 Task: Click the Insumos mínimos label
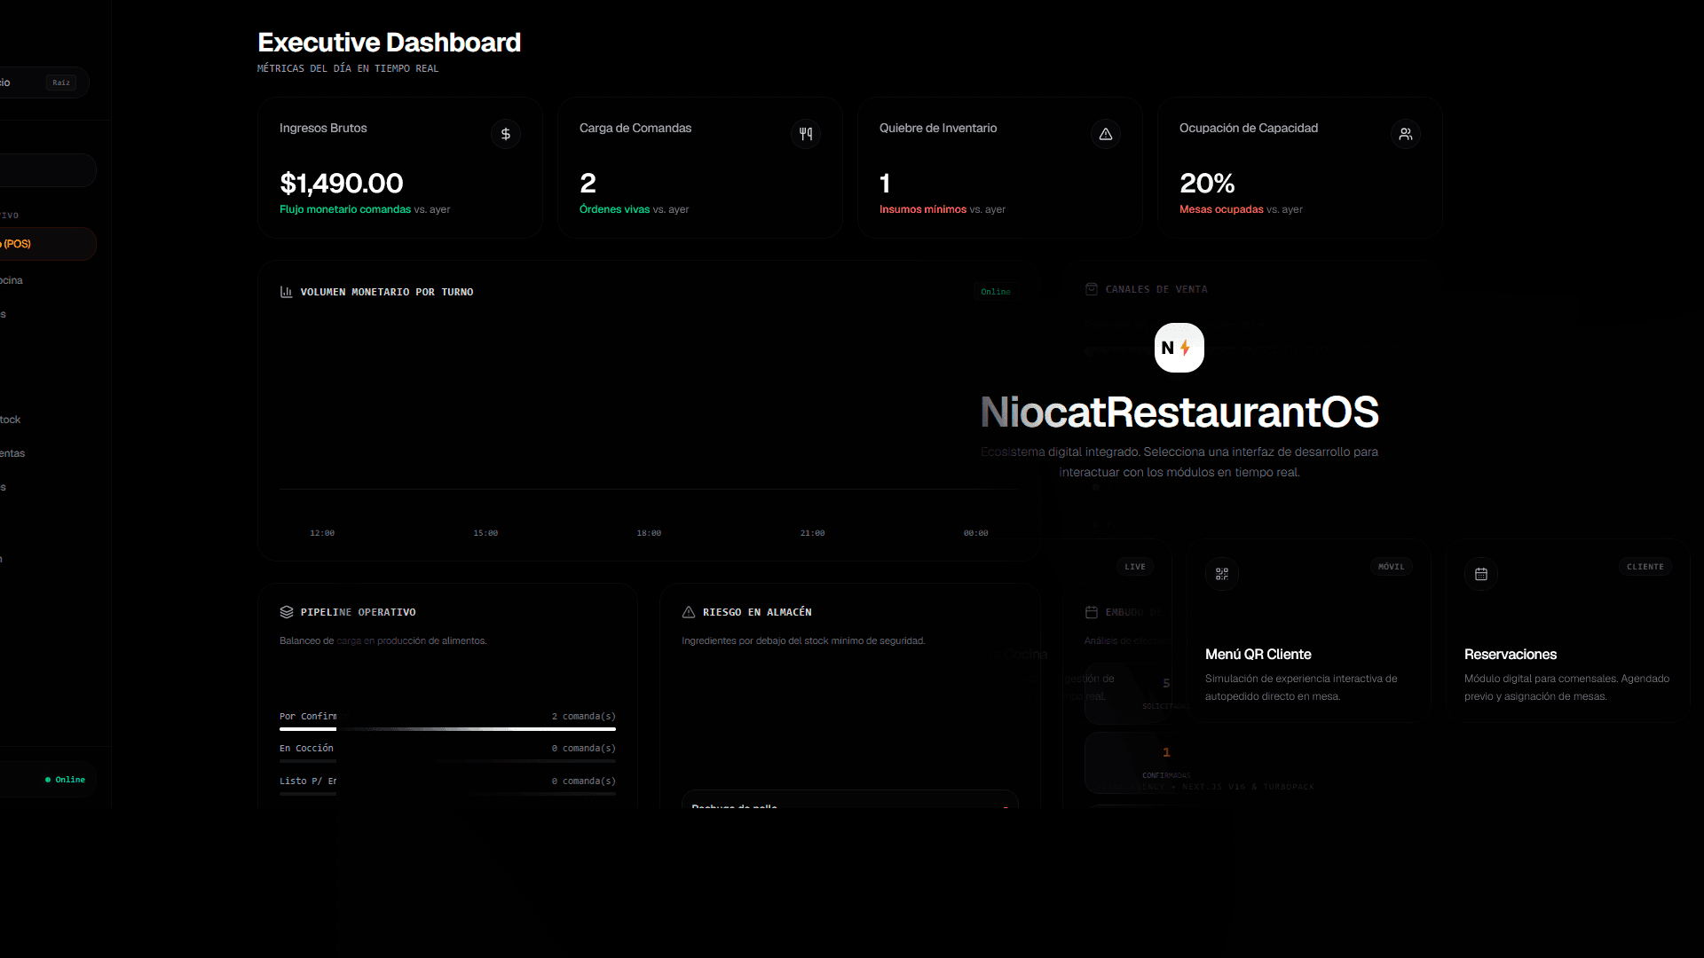tap(923, 209)
